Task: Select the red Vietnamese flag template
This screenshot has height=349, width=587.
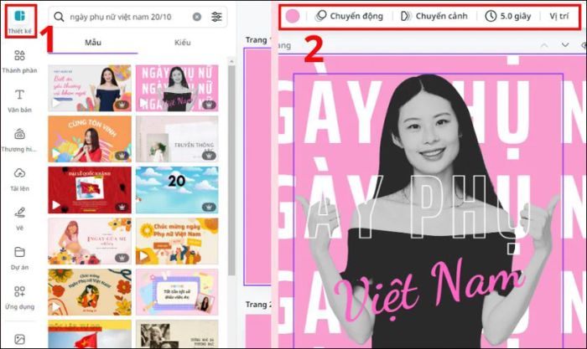Action: pos(90,190)
